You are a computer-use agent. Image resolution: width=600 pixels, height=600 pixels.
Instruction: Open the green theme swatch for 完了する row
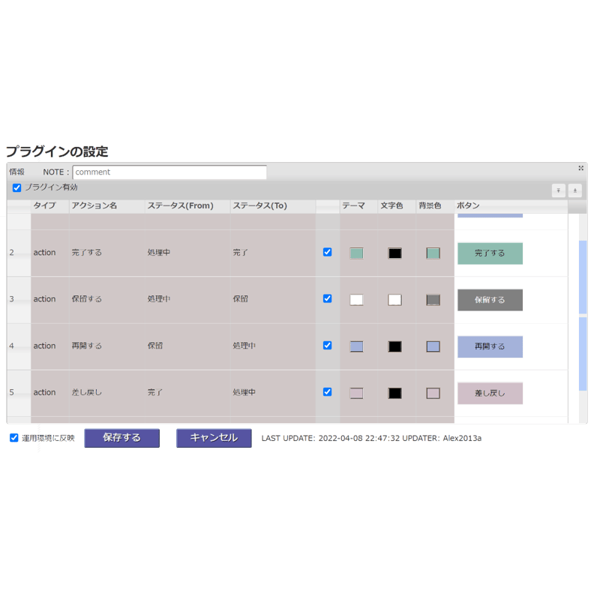(357, 253)
